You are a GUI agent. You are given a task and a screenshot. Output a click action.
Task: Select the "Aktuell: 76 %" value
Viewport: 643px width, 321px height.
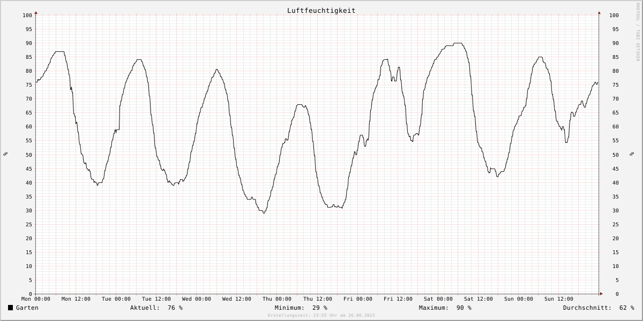pos(156,308)
